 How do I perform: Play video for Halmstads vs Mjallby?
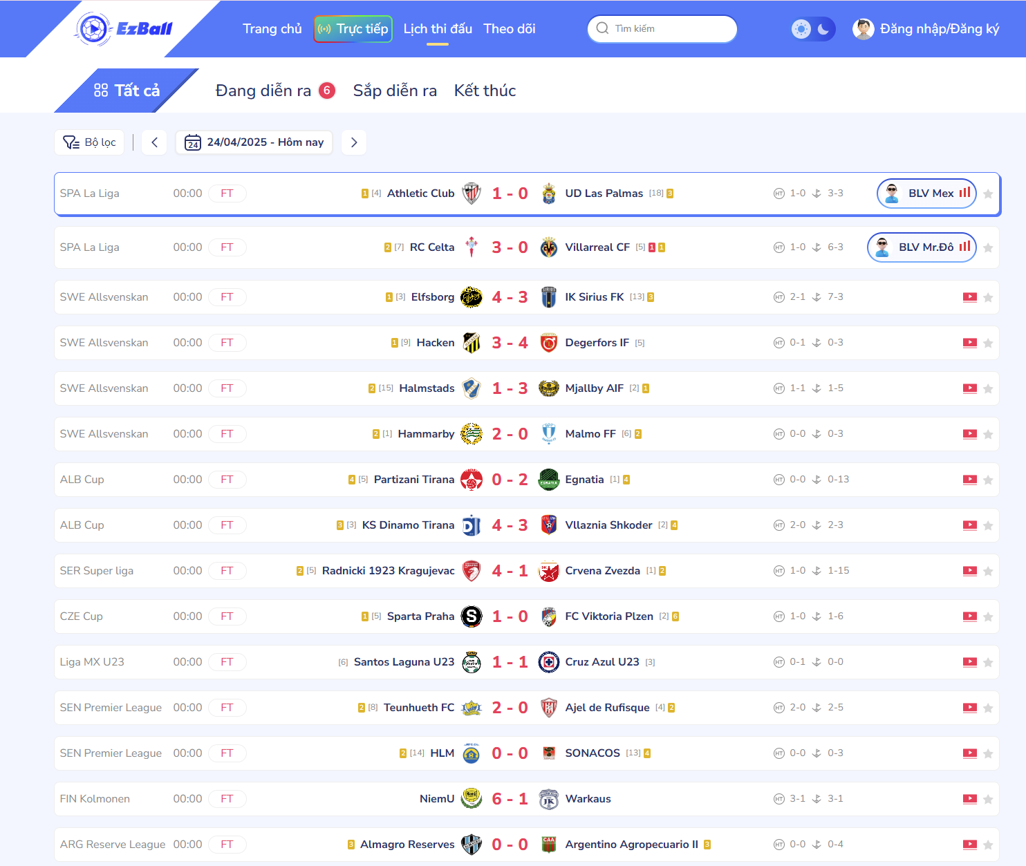point(970,388)
